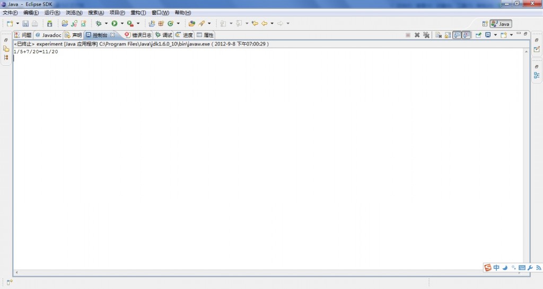Toggle show console on standard output change
The image size is (543, 289).
pyautogui.click(x=457, y=35)
